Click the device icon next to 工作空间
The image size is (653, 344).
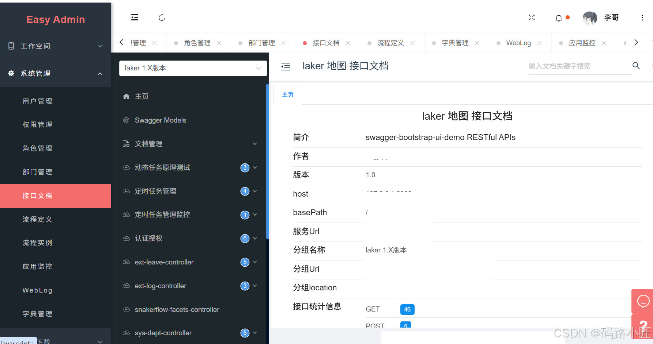click(11, 46)
